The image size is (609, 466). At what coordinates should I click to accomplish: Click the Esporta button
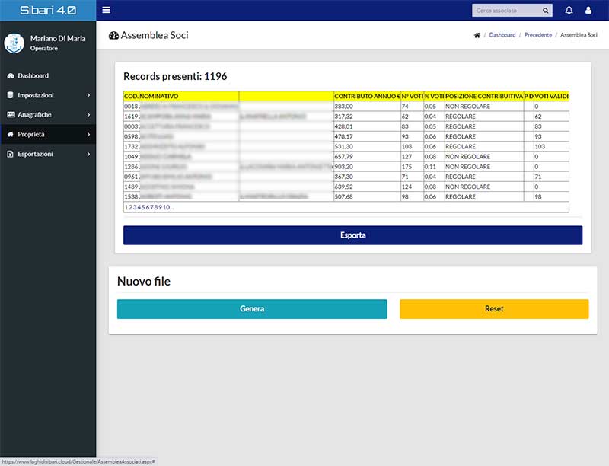(x=352, y=235)
